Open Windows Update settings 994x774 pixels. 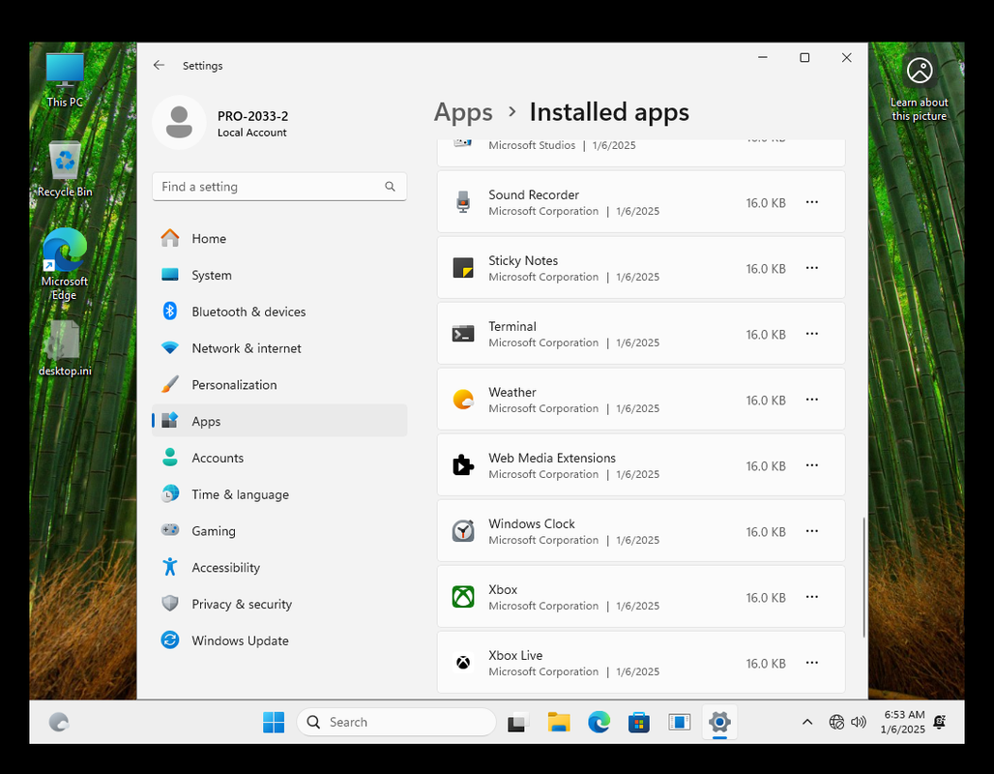[x=279, y=640]
